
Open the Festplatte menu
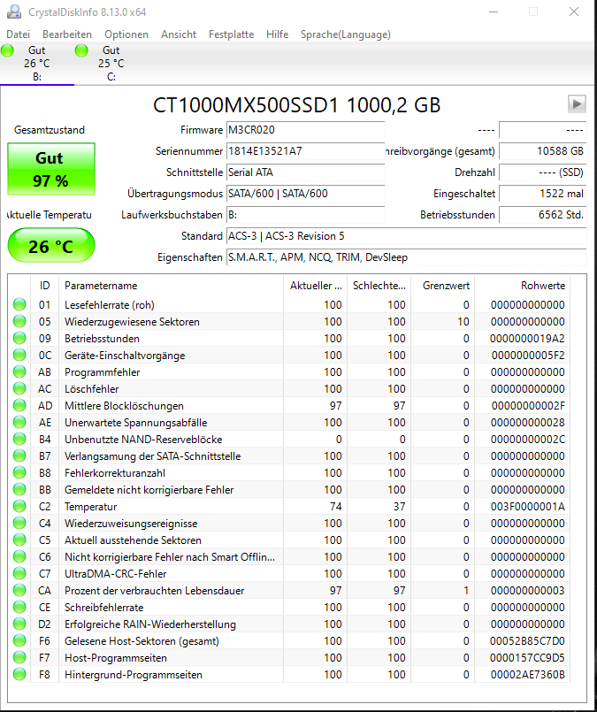pyautogui.click(x=231, y=34)
